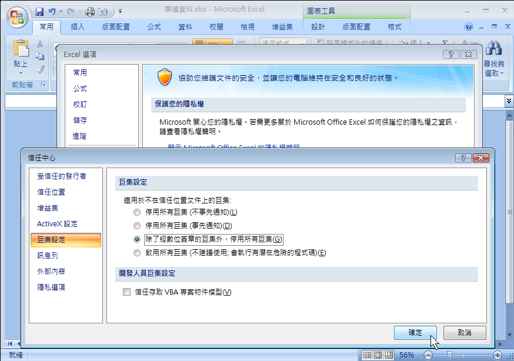Open the Customize Quick Access Toolbar dropdown
The width and height of the screenshot is (514, 361).
[121, 12]
